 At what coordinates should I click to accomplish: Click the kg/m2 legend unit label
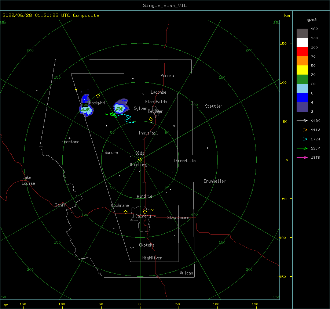pyautogui.click(x=311, y=20)
